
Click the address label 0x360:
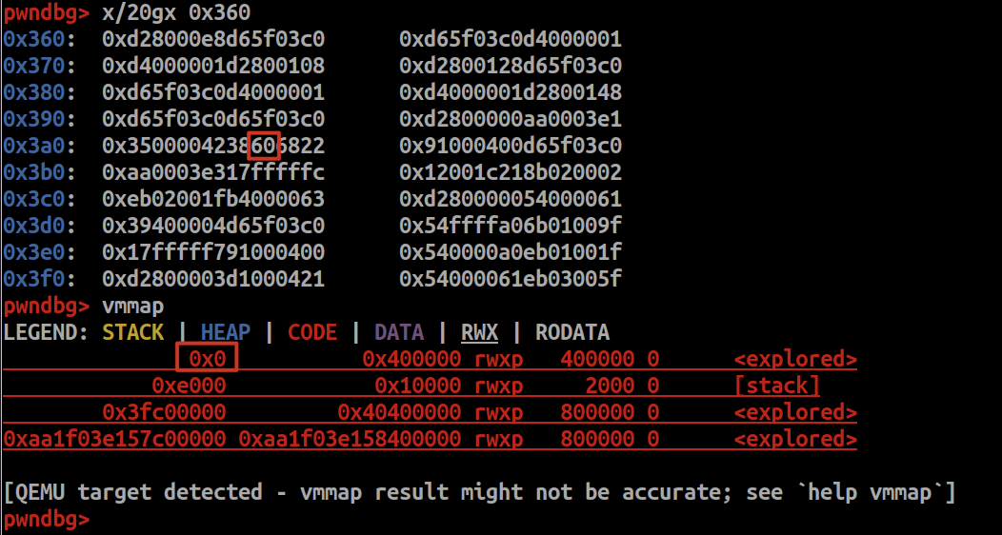(39, 40)
